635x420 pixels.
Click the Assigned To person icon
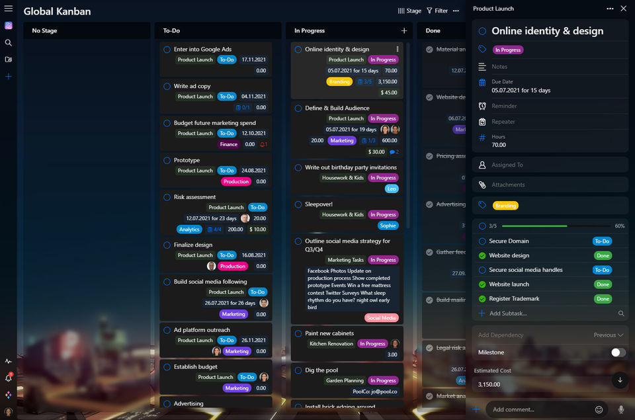click(x=482, y=165)
